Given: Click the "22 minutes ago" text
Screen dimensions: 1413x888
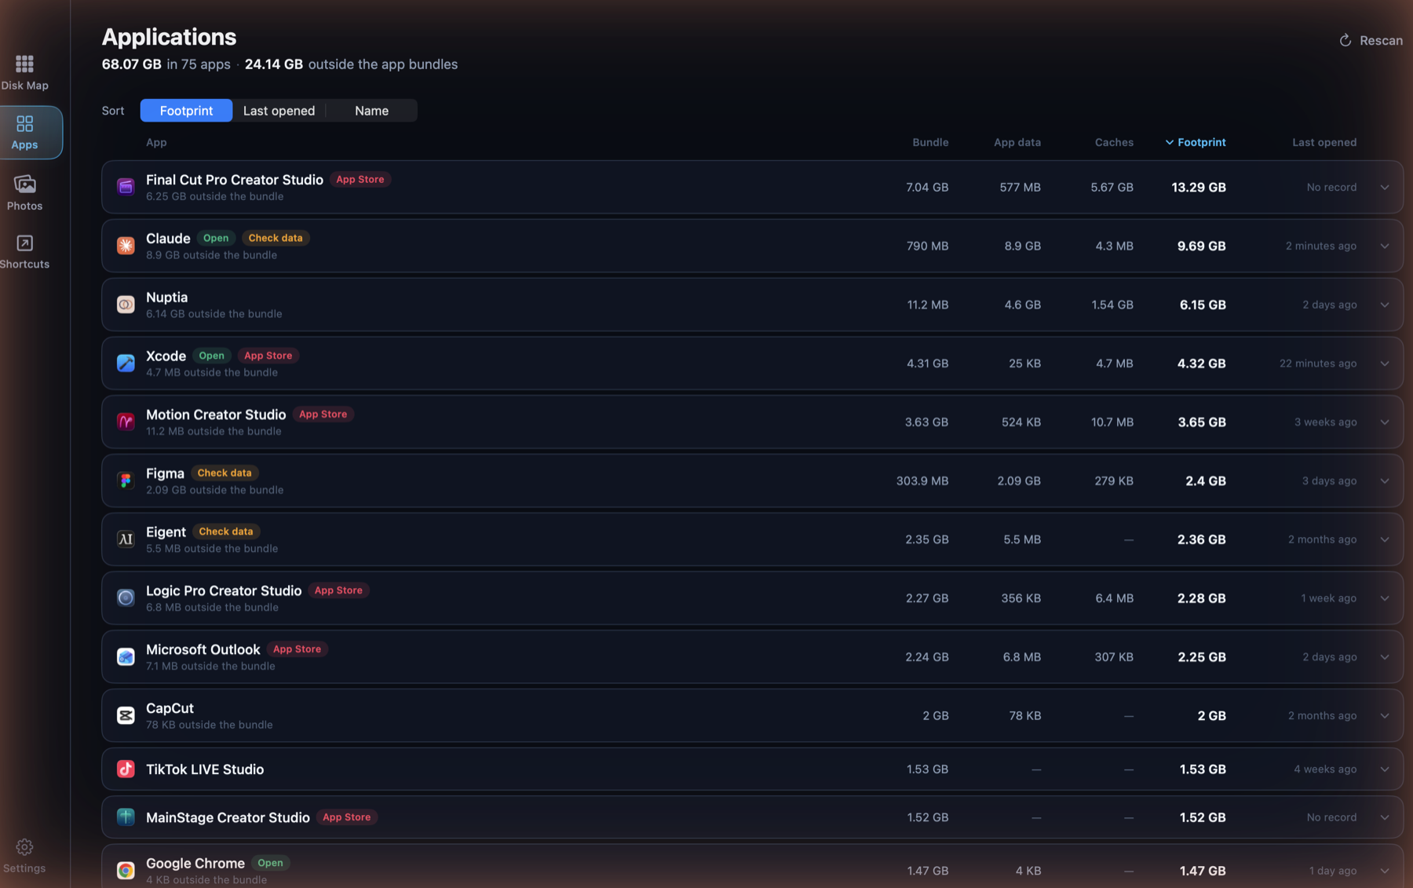Looking at the screenshot, I should coord(1318,364).
